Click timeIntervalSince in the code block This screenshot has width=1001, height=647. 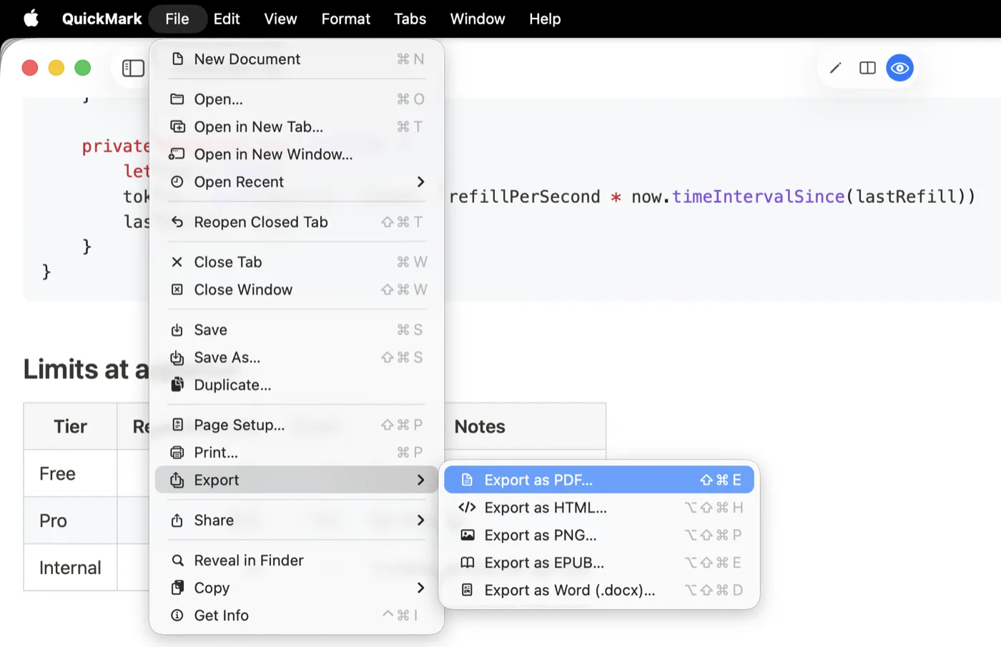758,197
